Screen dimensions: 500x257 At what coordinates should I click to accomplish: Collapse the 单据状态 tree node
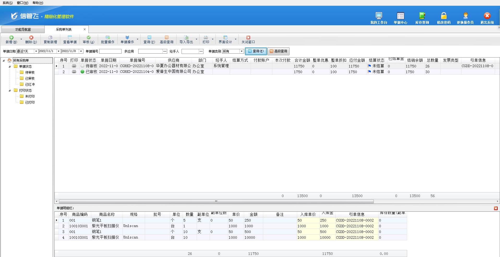[10, 66]
